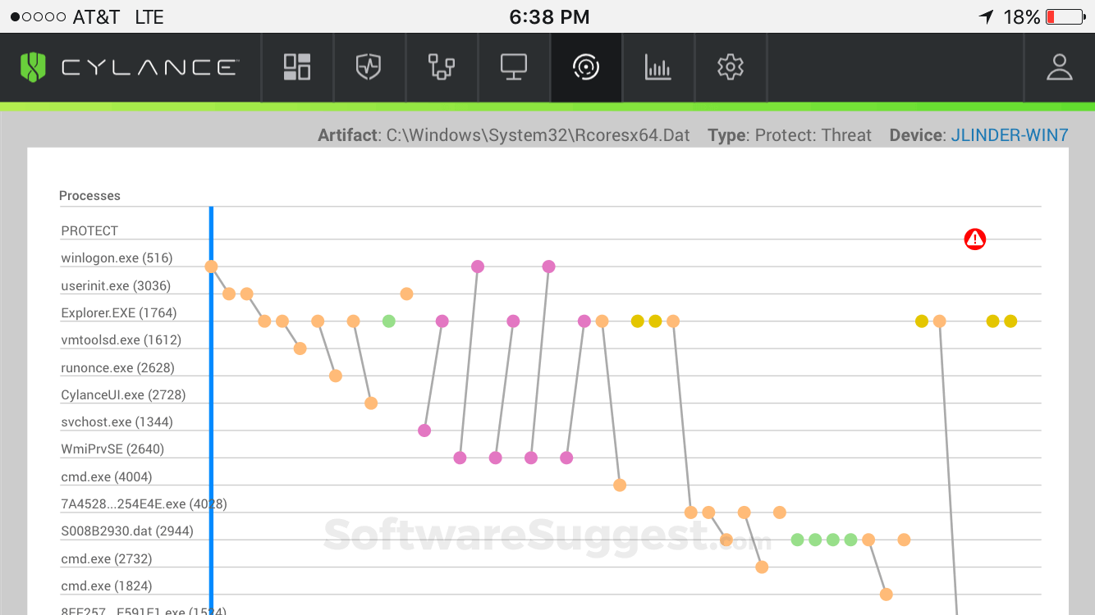Click the orange event dot on CylanceUI.exe row

(371, 403)
